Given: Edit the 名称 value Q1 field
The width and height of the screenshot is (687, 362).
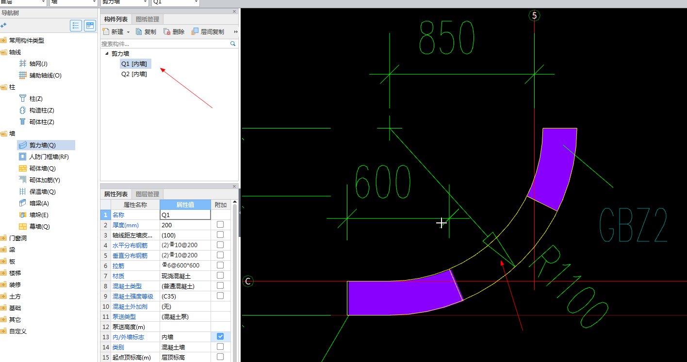Looking at the screenshot, I should 185,215.
